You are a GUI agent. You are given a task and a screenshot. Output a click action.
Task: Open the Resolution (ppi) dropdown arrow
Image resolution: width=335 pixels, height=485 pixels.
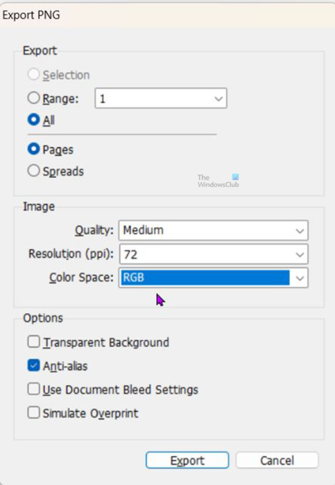300,254
